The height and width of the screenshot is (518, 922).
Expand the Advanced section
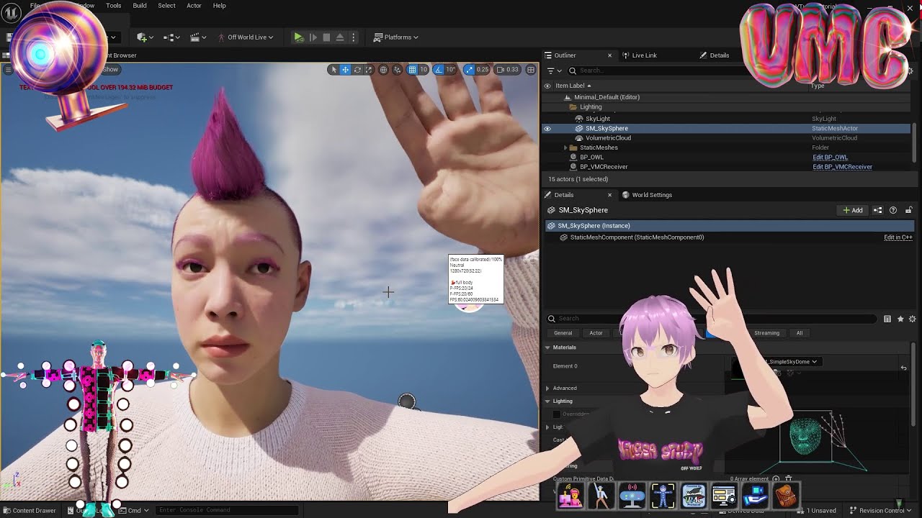[x=547, y=388]
